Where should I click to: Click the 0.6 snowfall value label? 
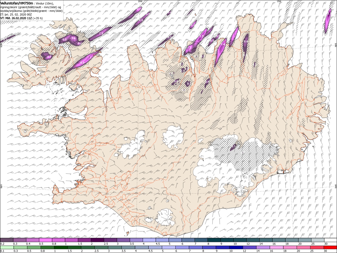point(73,38)
